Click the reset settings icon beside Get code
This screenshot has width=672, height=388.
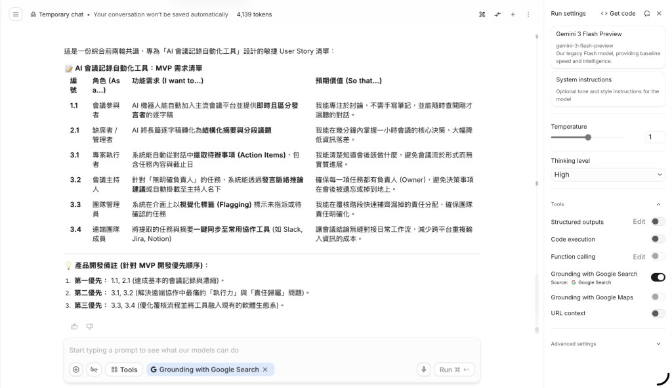pos(647,14)
